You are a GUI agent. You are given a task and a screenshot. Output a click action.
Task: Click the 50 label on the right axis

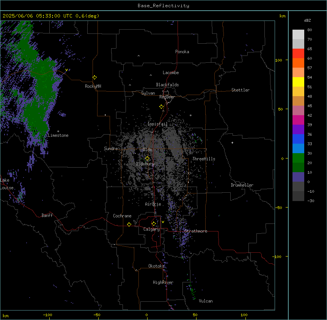tap(280, 109)
